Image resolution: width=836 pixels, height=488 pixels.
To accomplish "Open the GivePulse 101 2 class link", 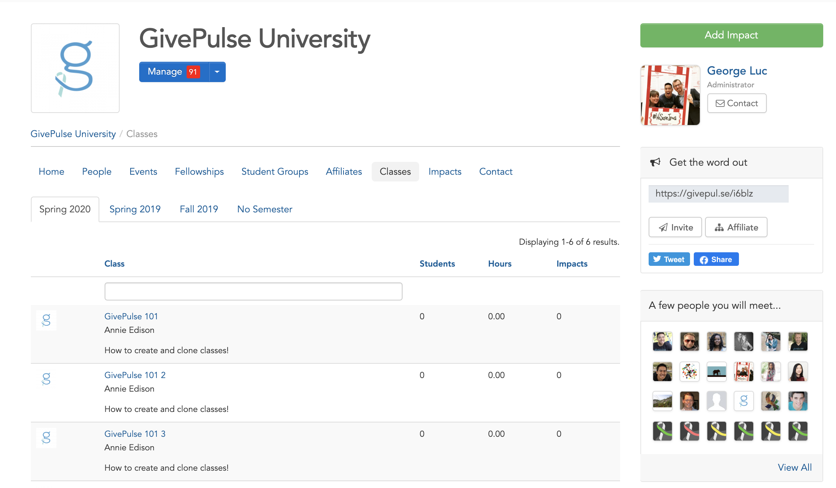I will 135,375.
